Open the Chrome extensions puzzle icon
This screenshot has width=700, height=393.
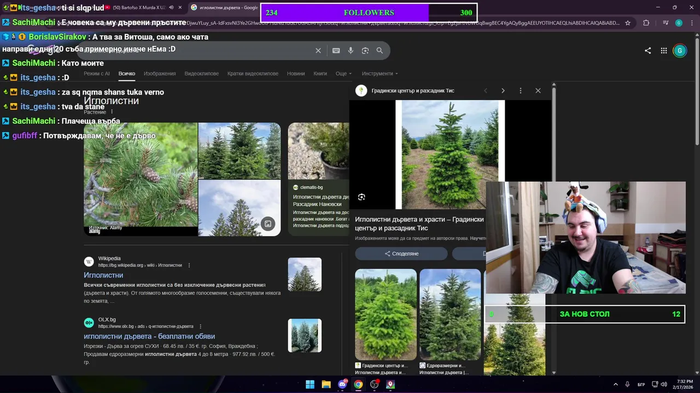coord(646,23)
